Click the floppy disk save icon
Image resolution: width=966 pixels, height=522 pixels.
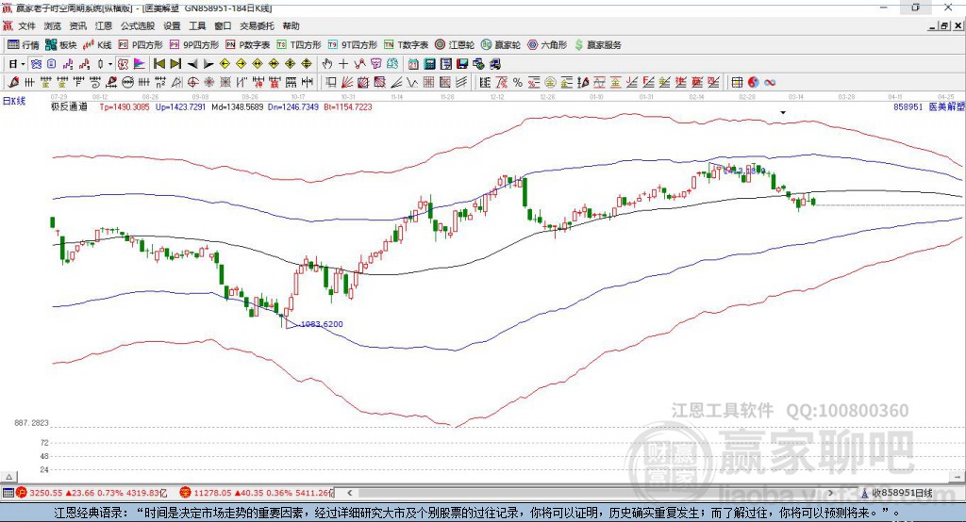462,64
